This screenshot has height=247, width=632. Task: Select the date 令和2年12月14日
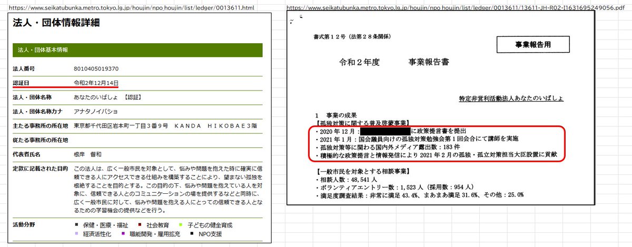tap(96, 83)
